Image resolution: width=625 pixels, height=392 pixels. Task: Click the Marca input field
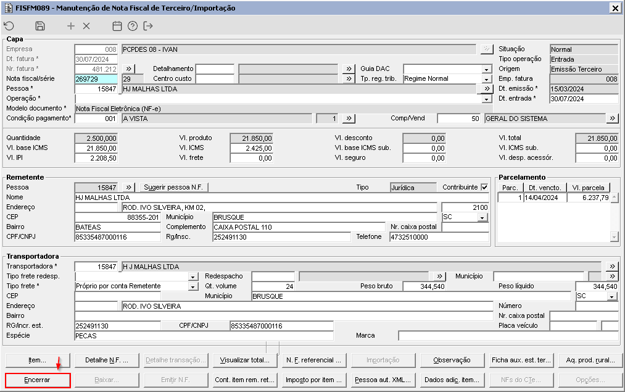pyautogui.click(x=508, y=336)
